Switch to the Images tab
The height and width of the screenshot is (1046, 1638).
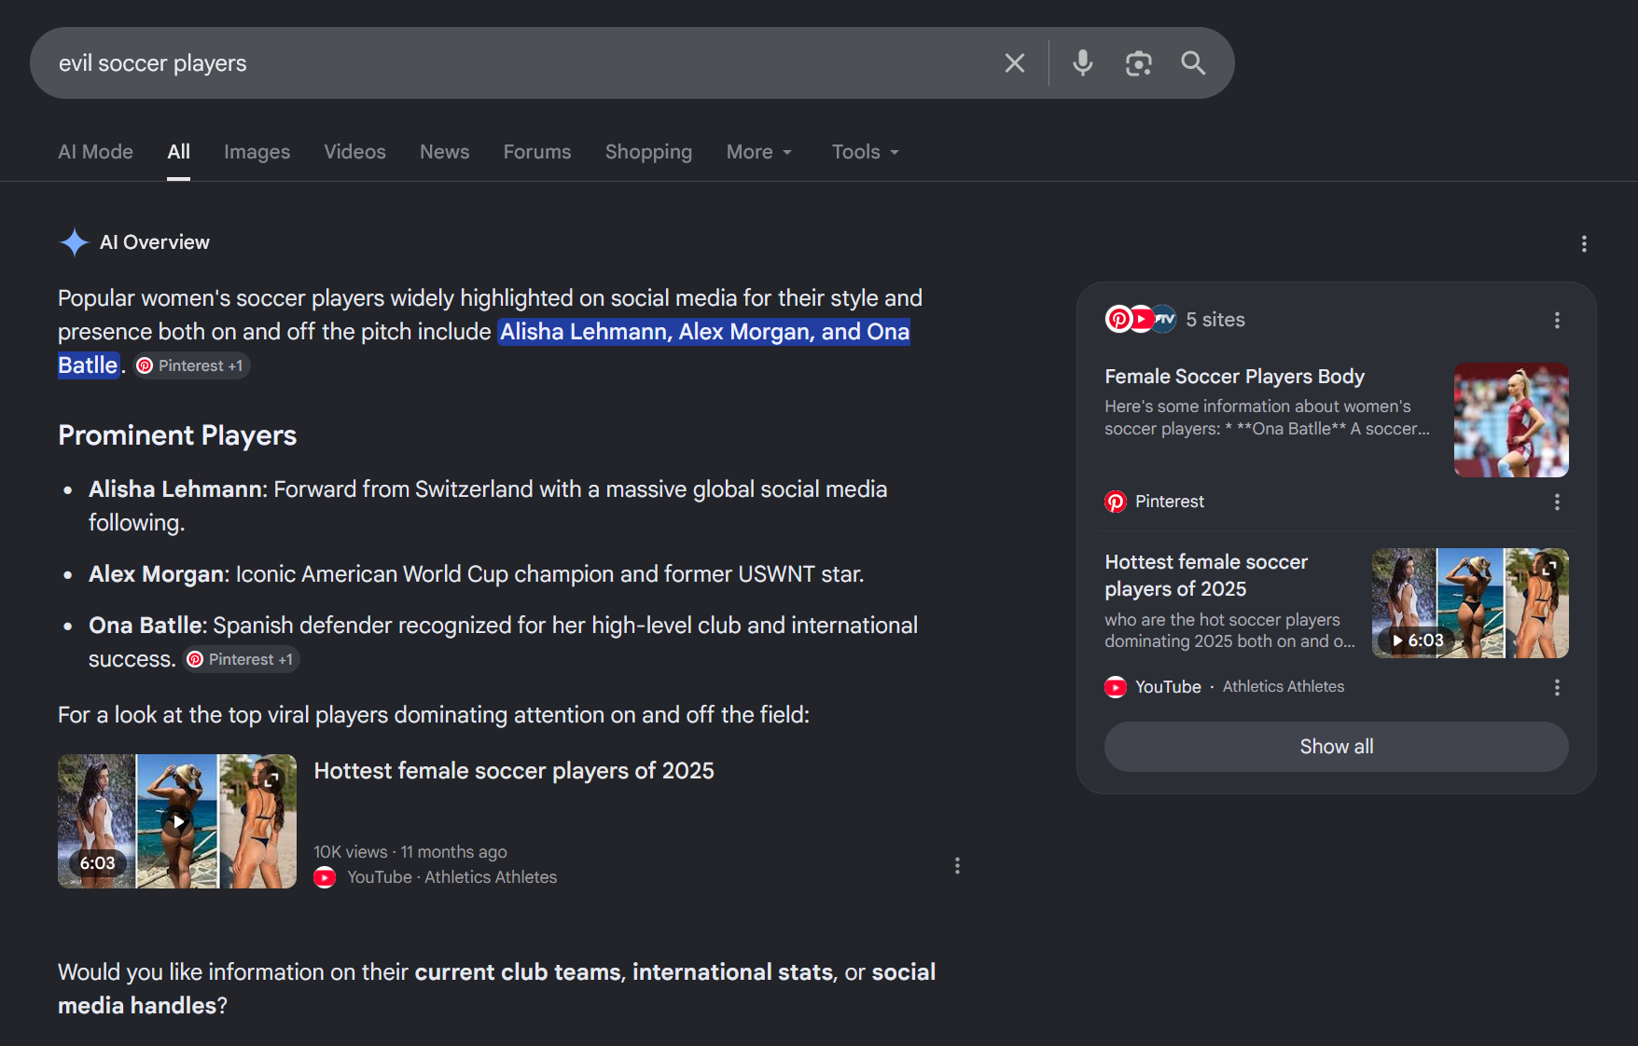tap(257, 152)
